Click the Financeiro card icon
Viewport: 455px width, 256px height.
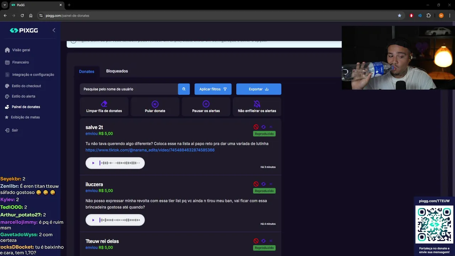[7, 62]
